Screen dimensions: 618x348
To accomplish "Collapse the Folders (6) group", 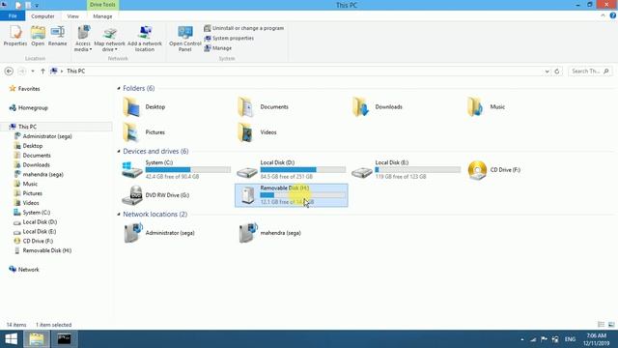I will pyautogui.click(x=119, y=88).
